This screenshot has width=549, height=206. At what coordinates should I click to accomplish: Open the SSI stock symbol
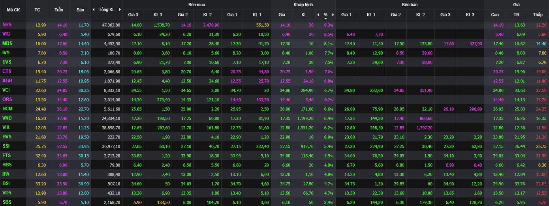(6, 146)
